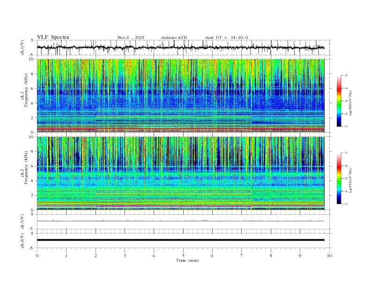Click the 'ch.3(V)' axis label
Screen dimensions: 371x287
coord(22,222)
